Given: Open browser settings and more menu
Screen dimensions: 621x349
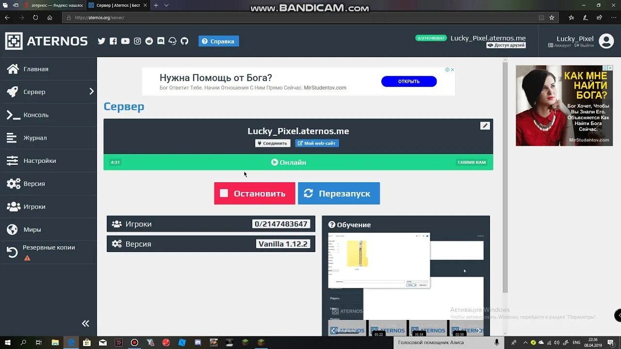Looking at the screenshot, I should pyautogui.click(x=613, y=17).
